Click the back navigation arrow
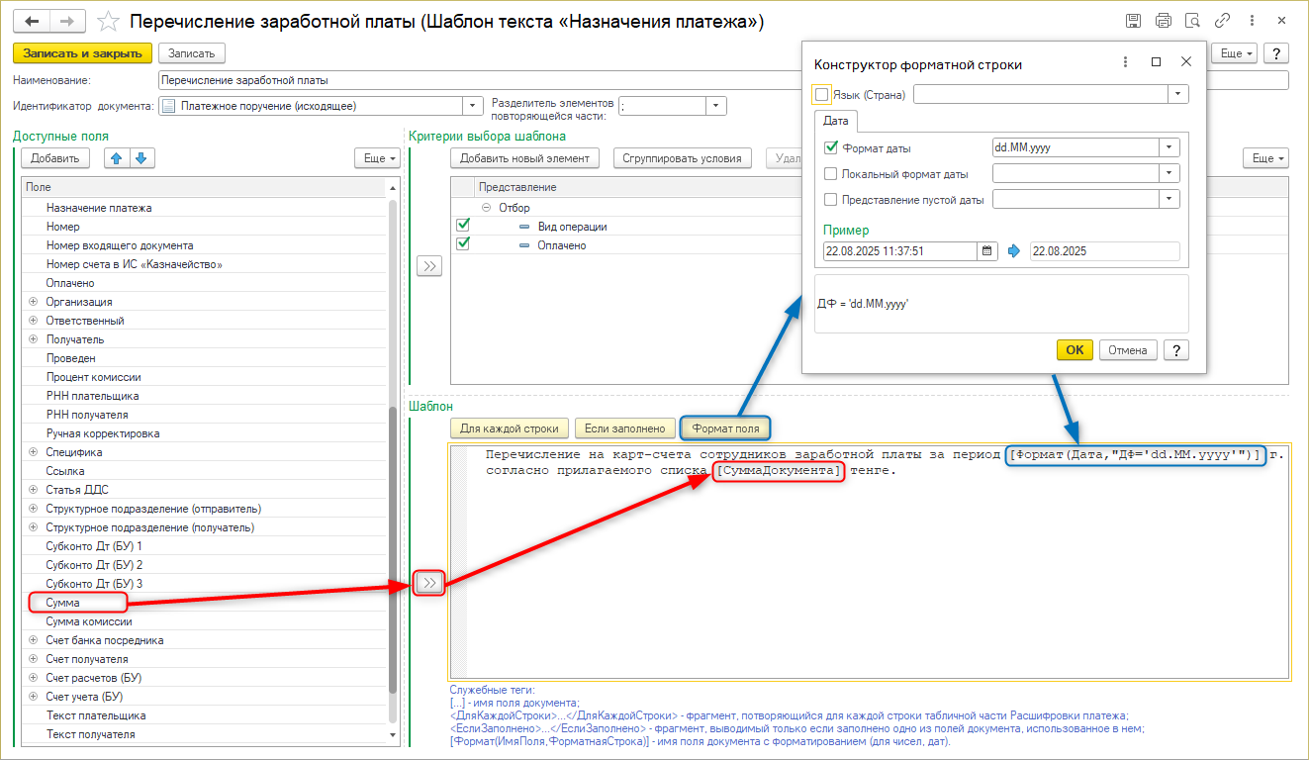 pos(33,21)
